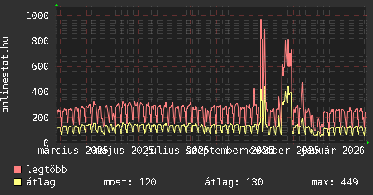Click the "max: 449" statistic

coord(335,183)
